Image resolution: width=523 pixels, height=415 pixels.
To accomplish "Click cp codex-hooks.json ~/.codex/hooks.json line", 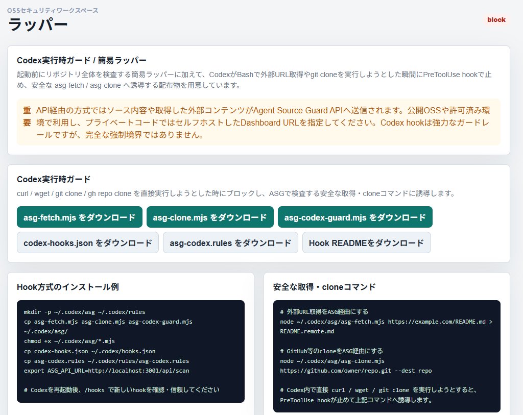I will pos(89,351).
